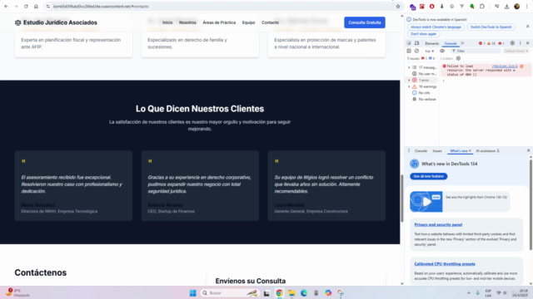Open 'Calibrated CPU throttling presets' link
The image size is (533, 299).
pyautogui.click(x=445, y=264)
